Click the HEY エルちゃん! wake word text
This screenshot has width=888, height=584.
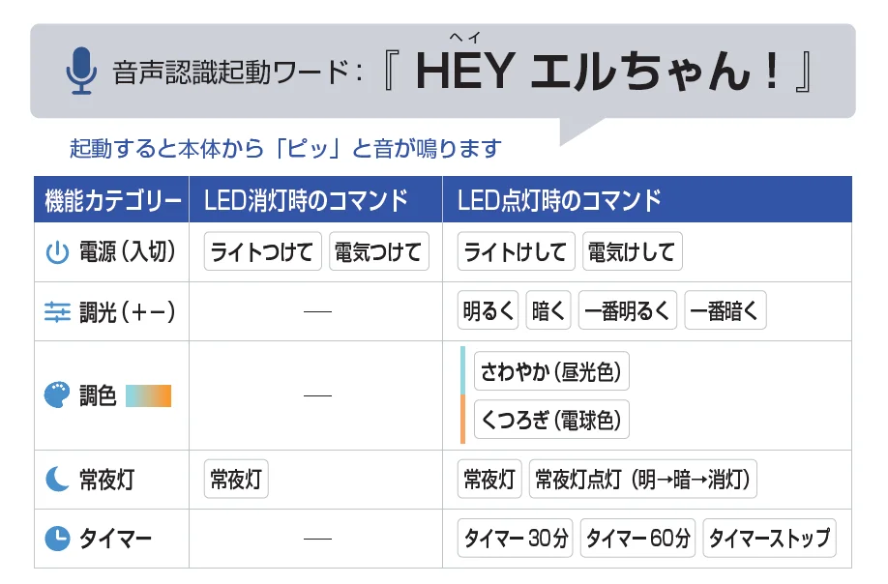tap(598, 72)
